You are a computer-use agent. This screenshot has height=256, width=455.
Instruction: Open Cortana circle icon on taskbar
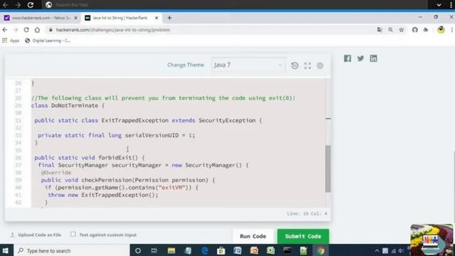coord(138,250)
